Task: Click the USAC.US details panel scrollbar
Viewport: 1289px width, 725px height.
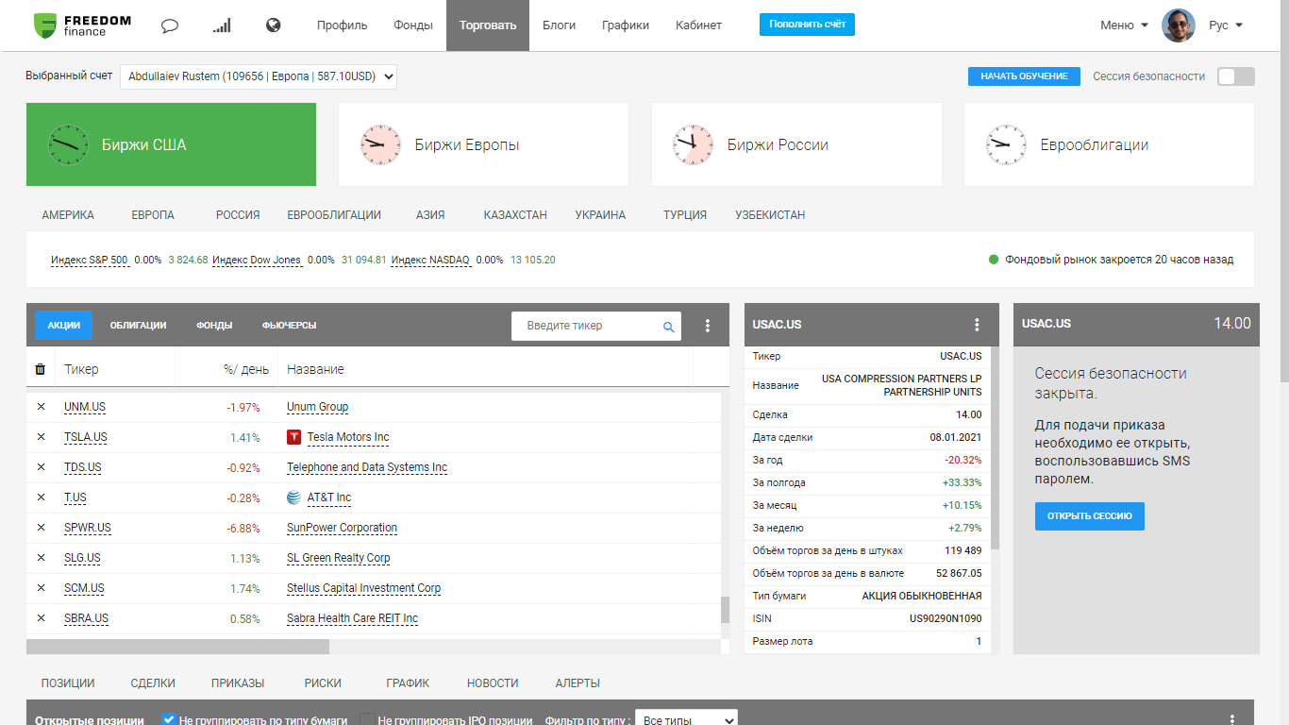Action: 995,448
